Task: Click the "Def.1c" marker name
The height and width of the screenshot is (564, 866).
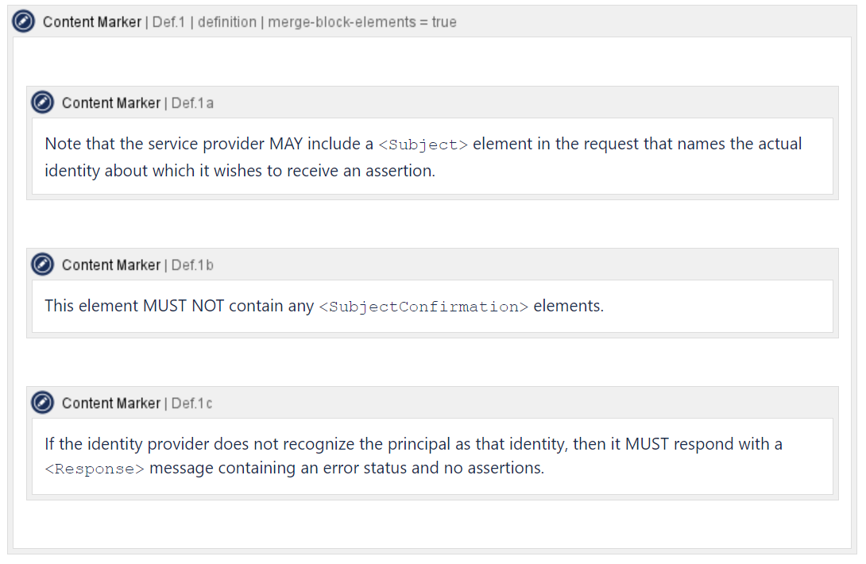Action: [192, 404]
